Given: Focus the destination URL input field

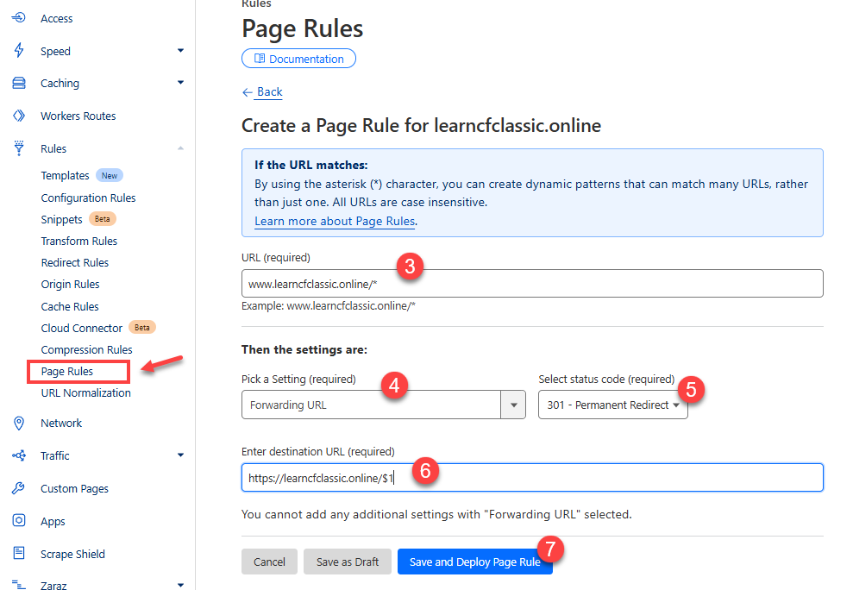Looking at the screenshot, I should 532,478.
